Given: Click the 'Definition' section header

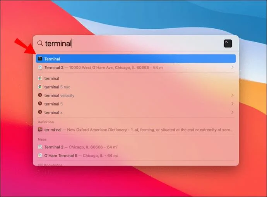Looking at the screenshot, I should pyautogui.click(x=46, y=122).
